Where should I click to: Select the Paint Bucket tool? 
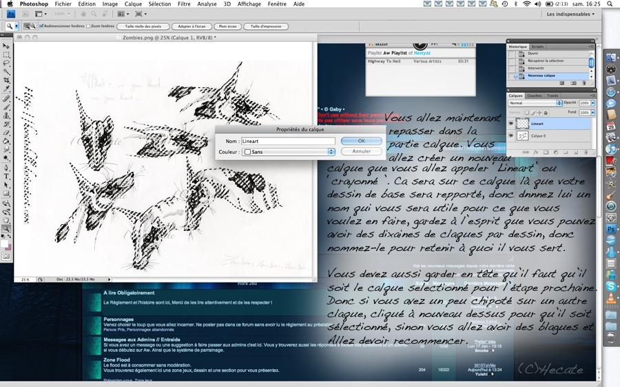click(x=6, y=141)
